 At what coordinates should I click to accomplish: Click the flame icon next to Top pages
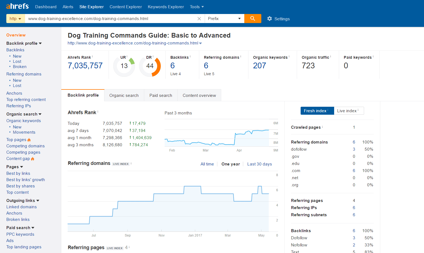point(29,140)
